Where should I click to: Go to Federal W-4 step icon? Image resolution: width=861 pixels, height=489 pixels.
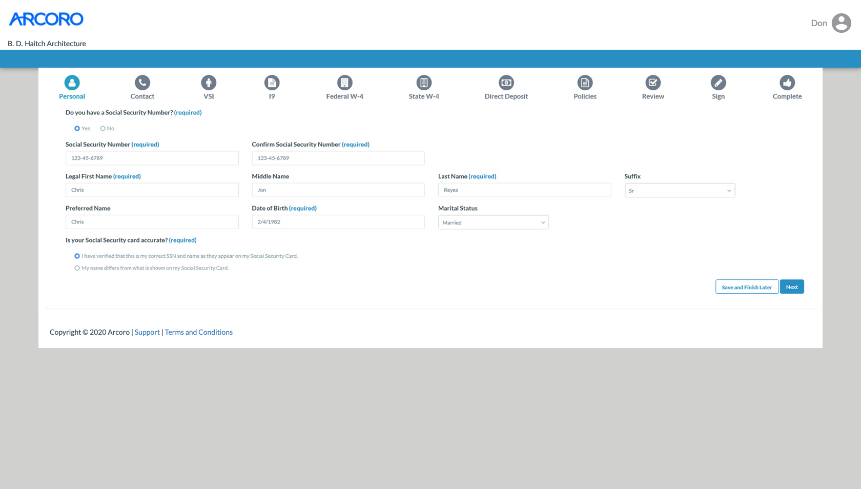pyautogui.click(x=344, y=83)
